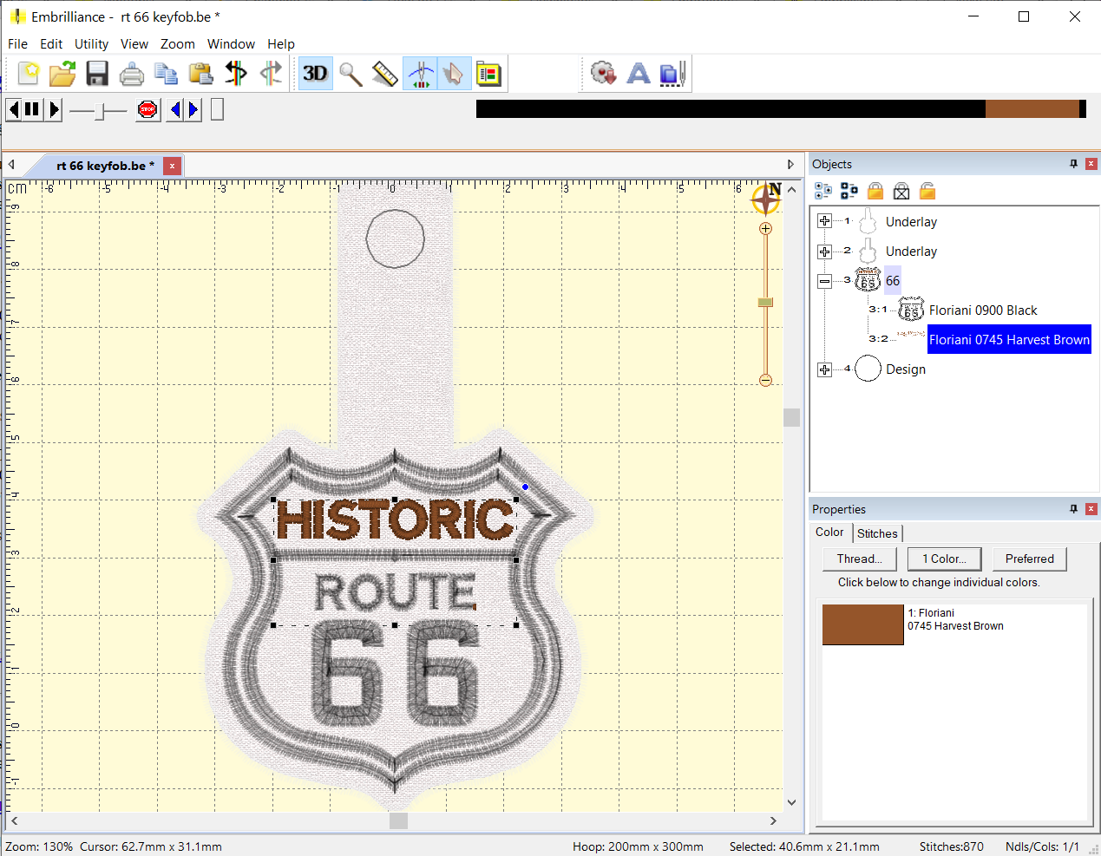
Task: Open the lettering tool (A icon)
Action: (639, 75)
